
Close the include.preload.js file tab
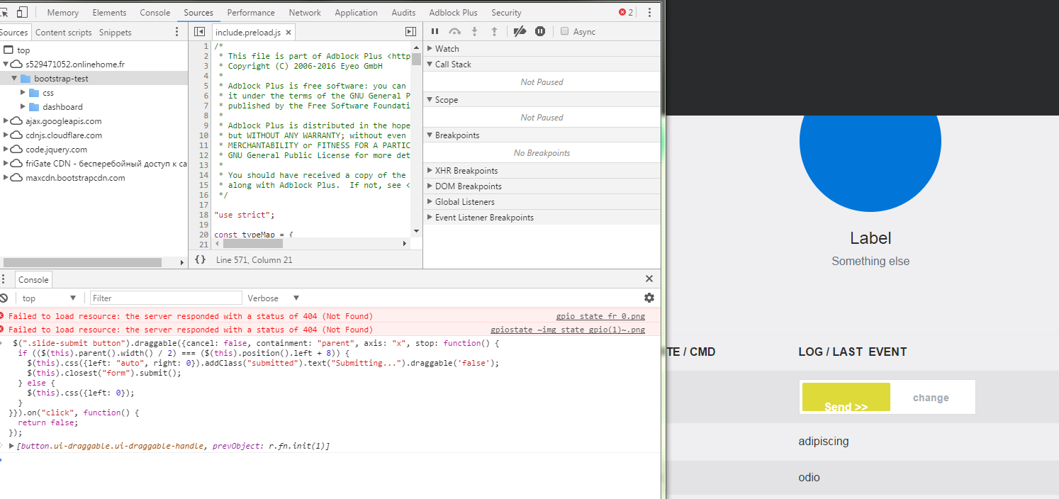(288, 33)
